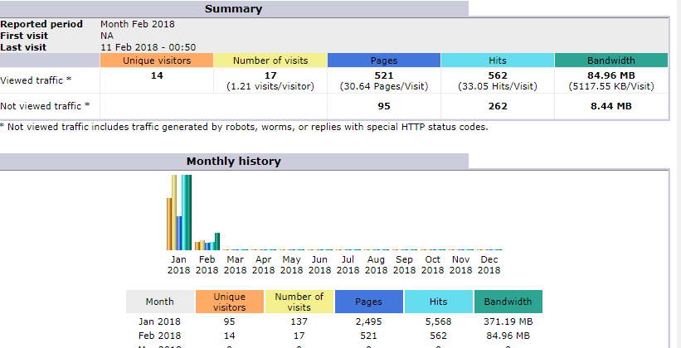Click the Not viewed traffic row label
The image size is (681, 348).
(x=45, y=106)
